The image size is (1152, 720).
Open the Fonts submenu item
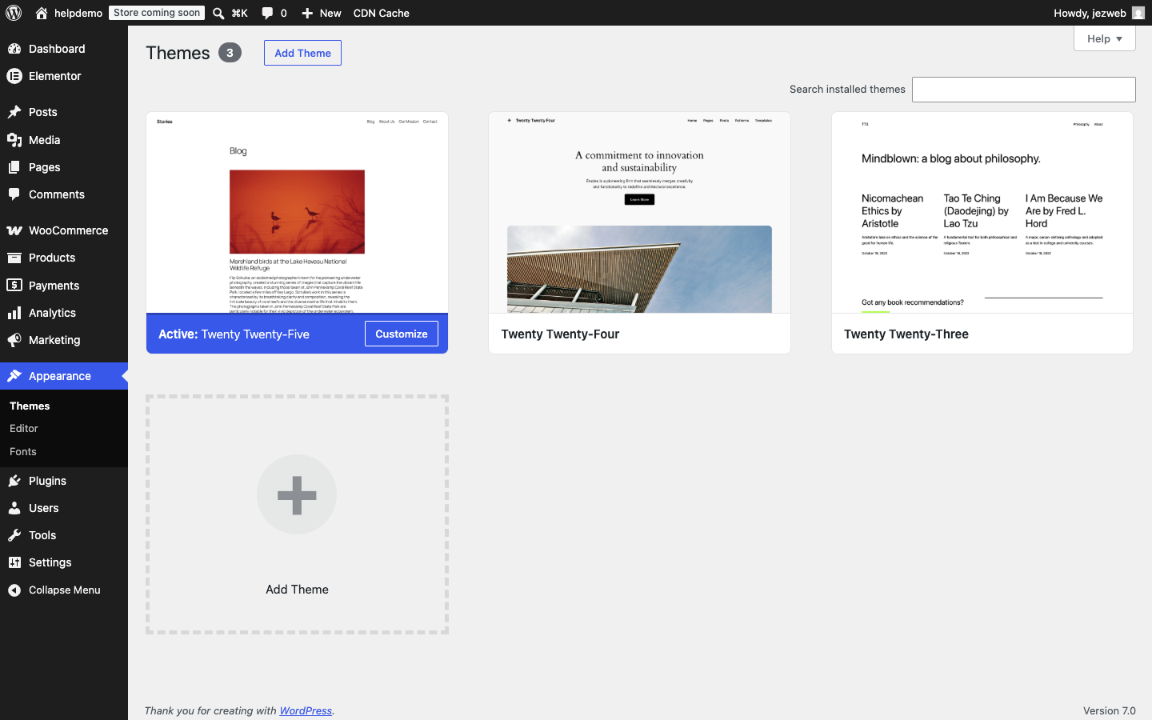[x=23, y=452]
